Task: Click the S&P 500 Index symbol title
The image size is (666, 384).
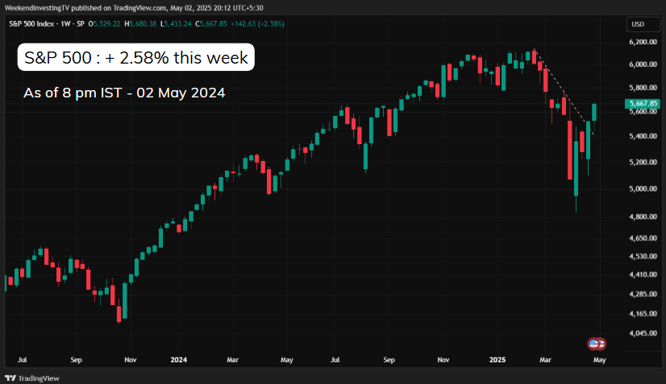Action: coord(31,24)
